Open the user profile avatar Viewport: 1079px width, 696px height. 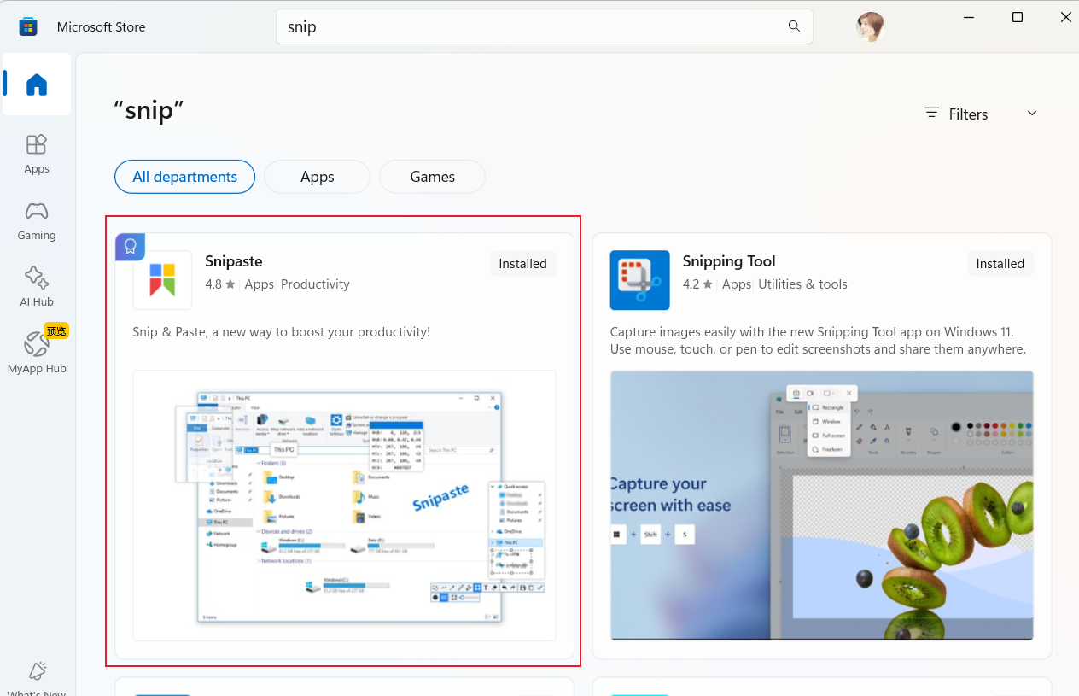[x=871, y=26]
